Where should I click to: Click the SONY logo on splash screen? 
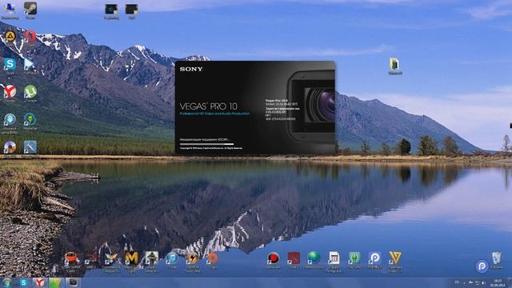point(191,70)
